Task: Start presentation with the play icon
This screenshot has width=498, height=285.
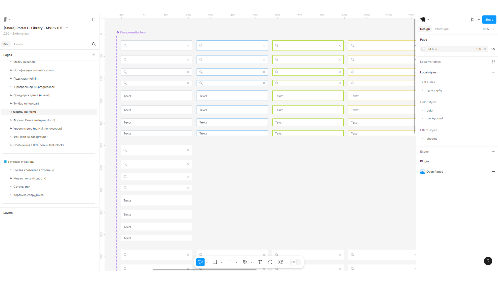Action: pyautogui.click(x=473, y=19)
